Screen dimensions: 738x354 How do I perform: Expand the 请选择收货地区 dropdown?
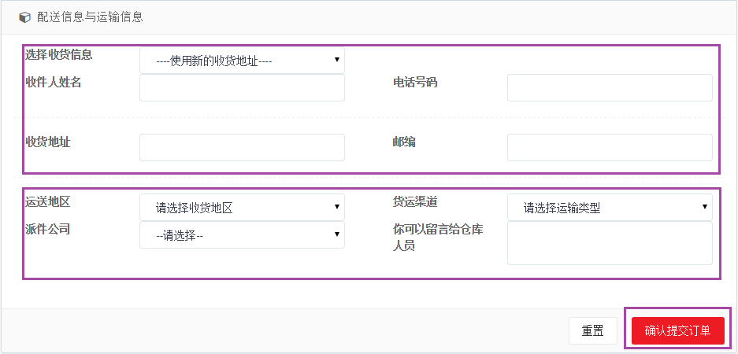click(242, 208)
